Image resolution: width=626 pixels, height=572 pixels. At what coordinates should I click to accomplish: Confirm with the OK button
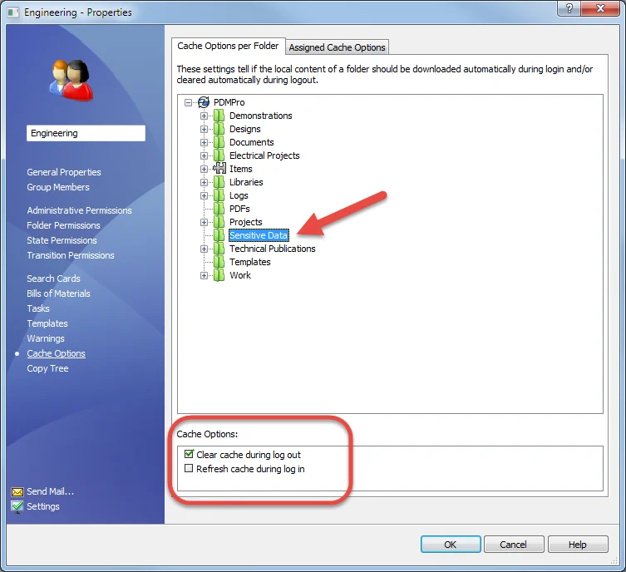(x=451, y=545)
